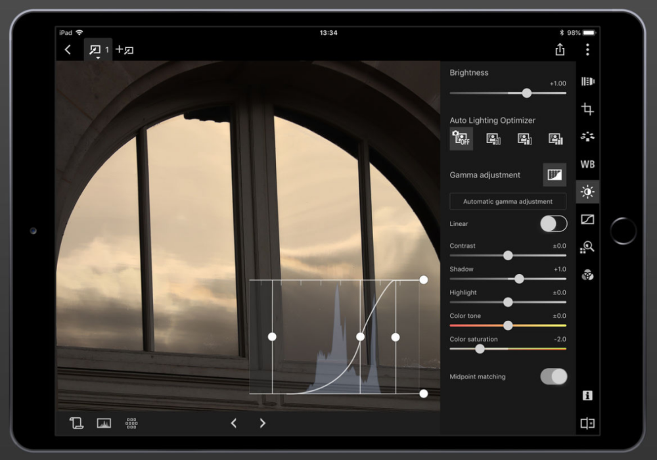Screen dimensions: 657x460
Task: Select Auto Lighting Optimizer standard level icon
Action: point(524,139)
